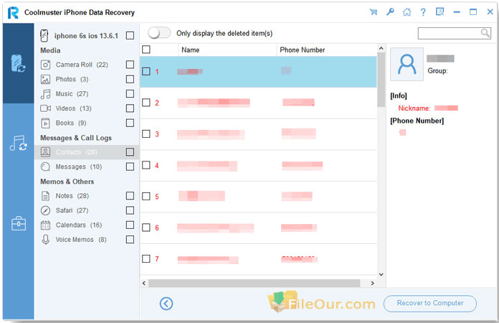The height and width of the screenshot is (323, 499).
Task: Check the iphone 6s device checkbox
Action: tap(130, 35)
